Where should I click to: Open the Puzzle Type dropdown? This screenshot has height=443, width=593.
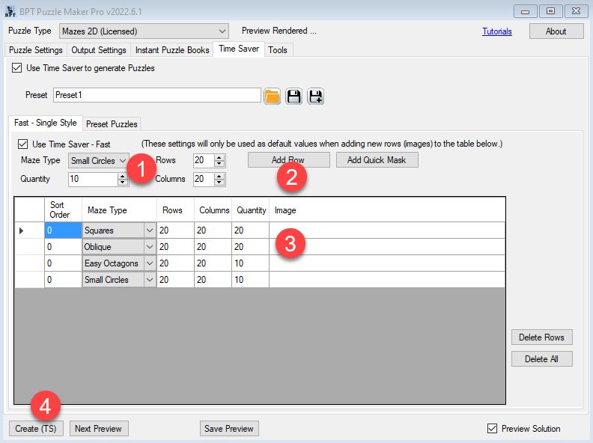pos(222,31)
